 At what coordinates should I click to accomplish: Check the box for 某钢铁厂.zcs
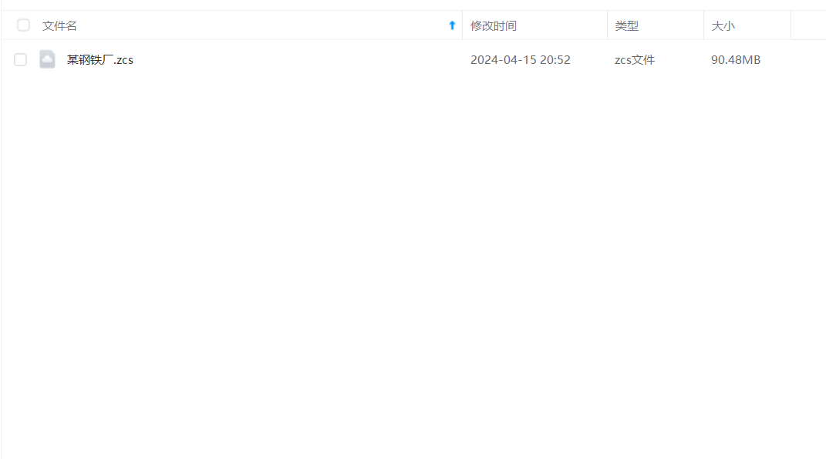[x=21, y=60]
